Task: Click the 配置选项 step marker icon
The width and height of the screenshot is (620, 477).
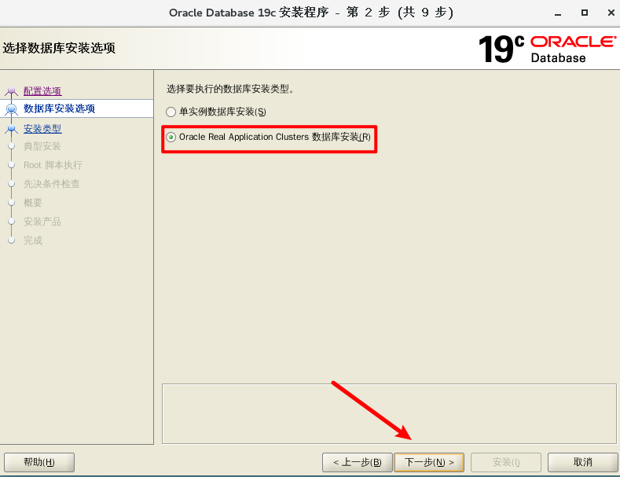Action: pyautogui.click(x=11, y=91)
